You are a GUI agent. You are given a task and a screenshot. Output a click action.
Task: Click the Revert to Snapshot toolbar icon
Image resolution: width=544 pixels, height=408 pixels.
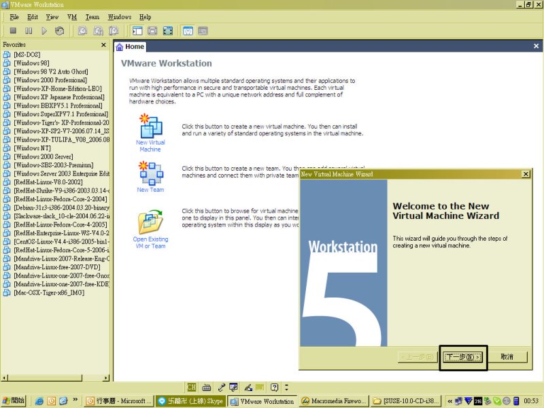coord(98,31)
